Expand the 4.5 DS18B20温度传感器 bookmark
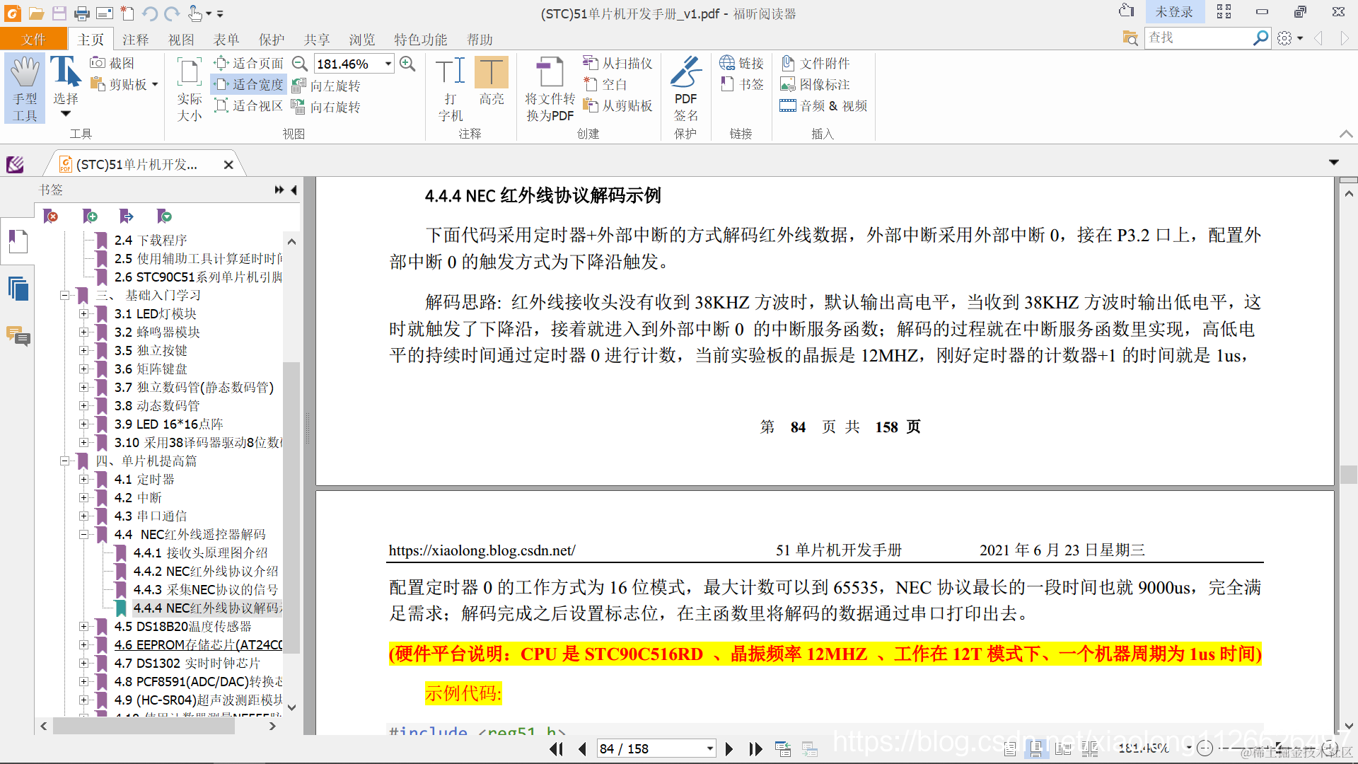The height and width of the screenshot is (764, 1358). tap(83, 627)
